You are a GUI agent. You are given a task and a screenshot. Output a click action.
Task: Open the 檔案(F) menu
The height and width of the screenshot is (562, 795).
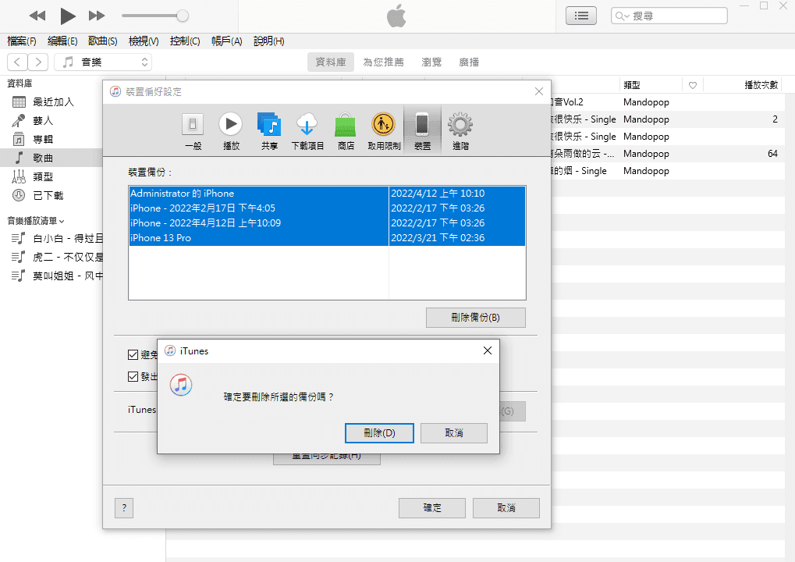[22, 41]
